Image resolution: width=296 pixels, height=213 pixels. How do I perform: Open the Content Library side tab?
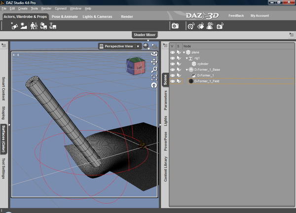point(165,169)
